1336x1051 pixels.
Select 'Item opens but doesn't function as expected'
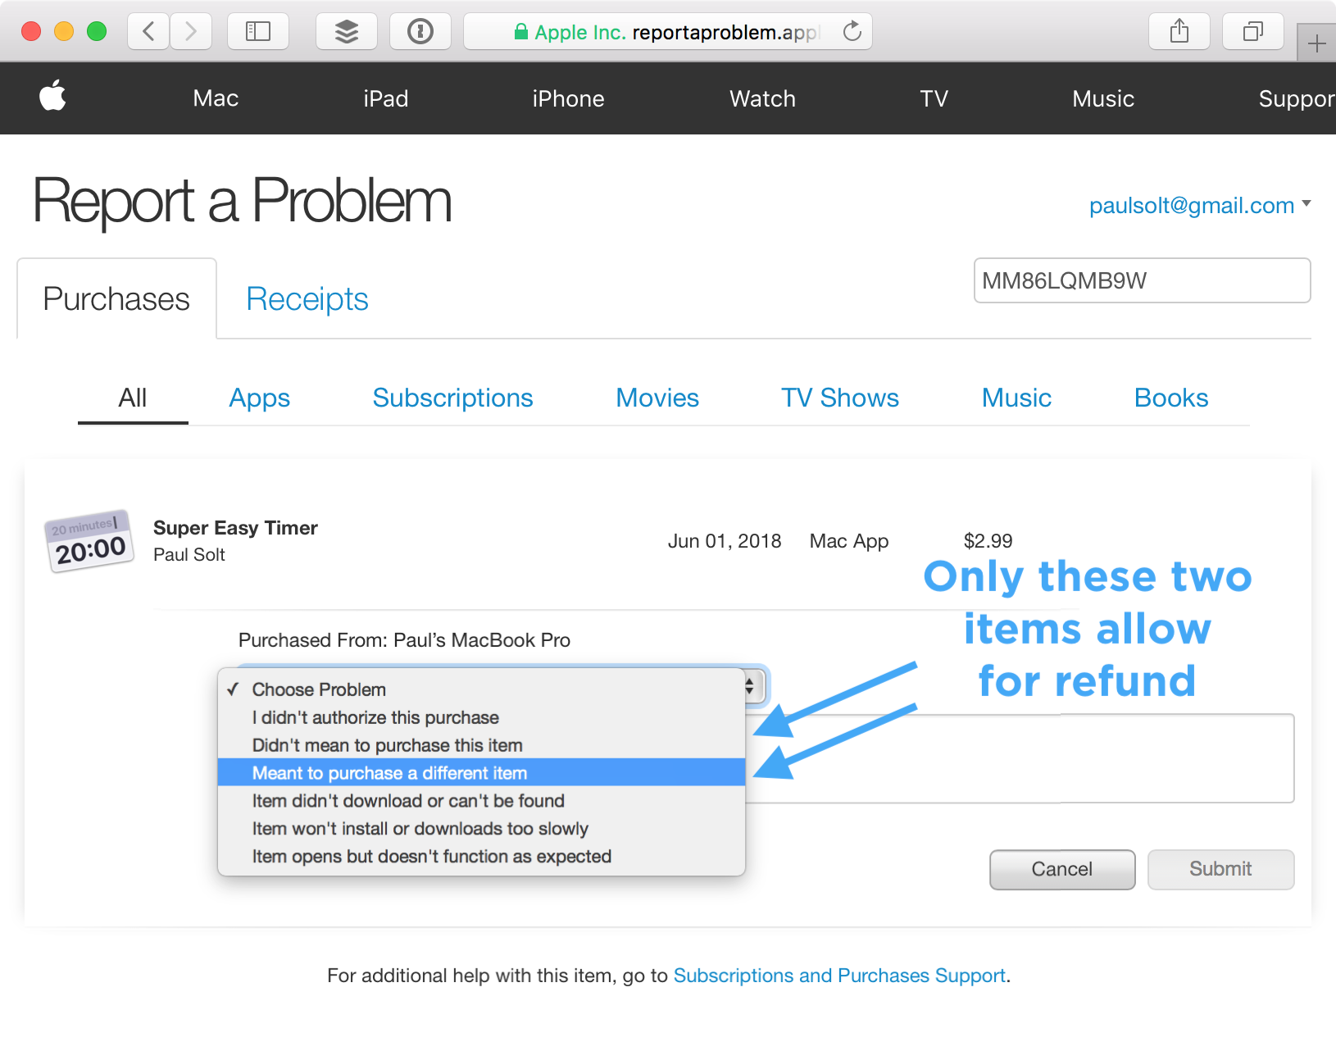482,857
